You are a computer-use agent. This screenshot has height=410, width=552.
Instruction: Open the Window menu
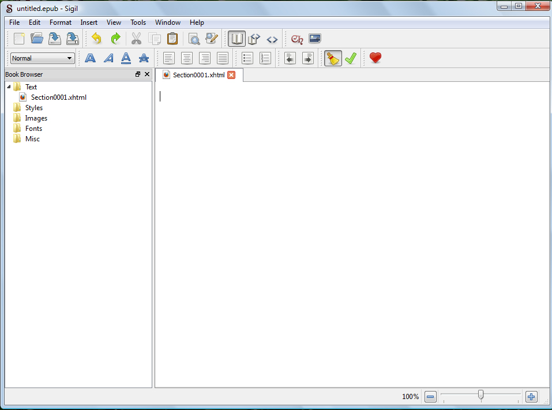coord(168,22)
